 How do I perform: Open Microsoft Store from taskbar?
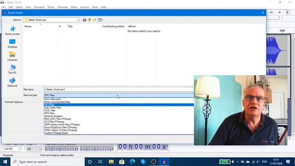pos(122,162)
